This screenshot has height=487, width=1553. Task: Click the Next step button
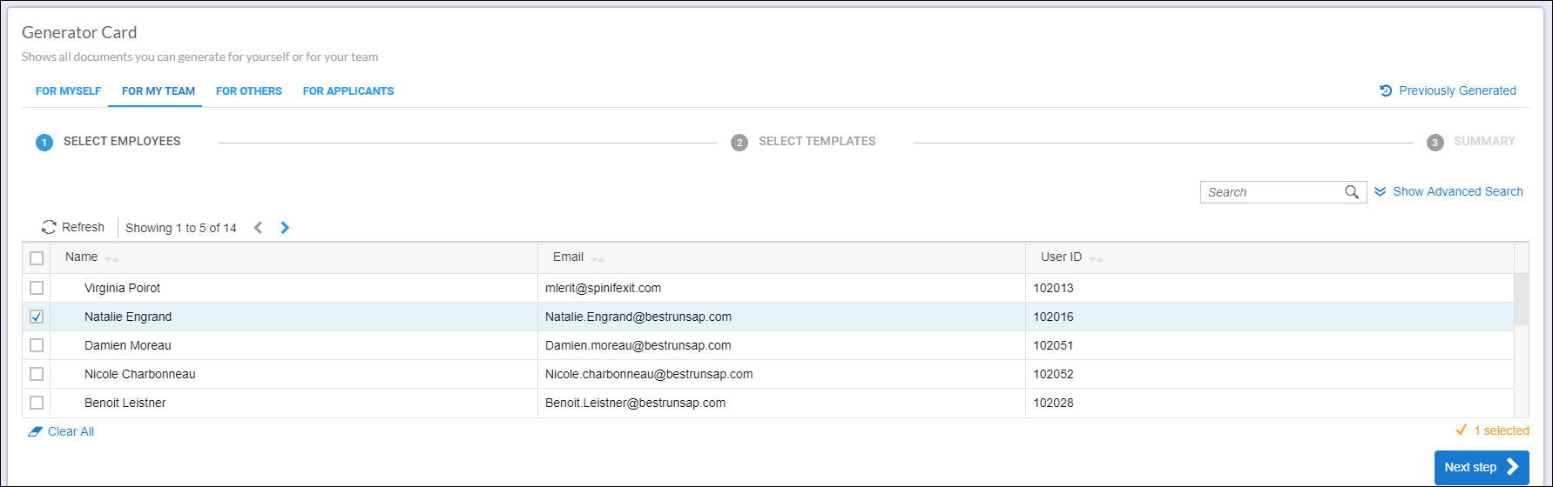coord(1482,467)
